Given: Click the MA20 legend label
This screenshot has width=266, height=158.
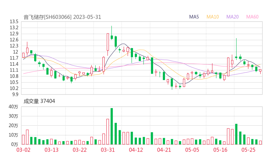Looking at the screenshot, I should click(233, 17).
